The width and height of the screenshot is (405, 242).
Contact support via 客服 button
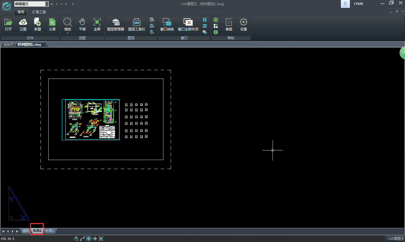click(229, 25)
